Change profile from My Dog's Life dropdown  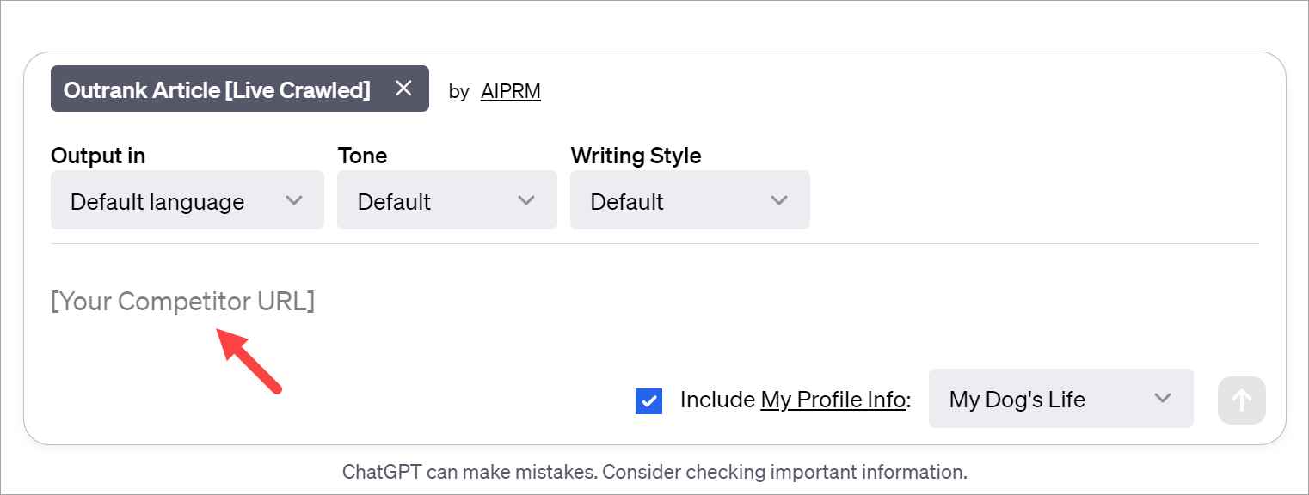click(x=1060, y=399)
